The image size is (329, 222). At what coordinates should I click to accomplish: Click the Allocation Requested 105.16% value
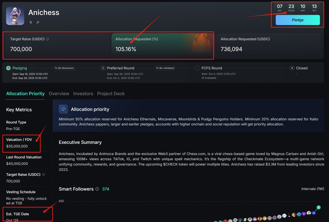tap(126, 49)
